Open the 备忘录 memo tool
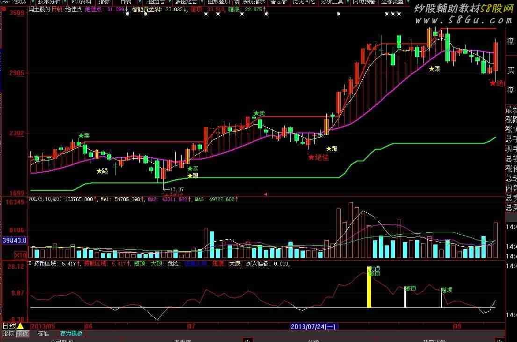 279,2
